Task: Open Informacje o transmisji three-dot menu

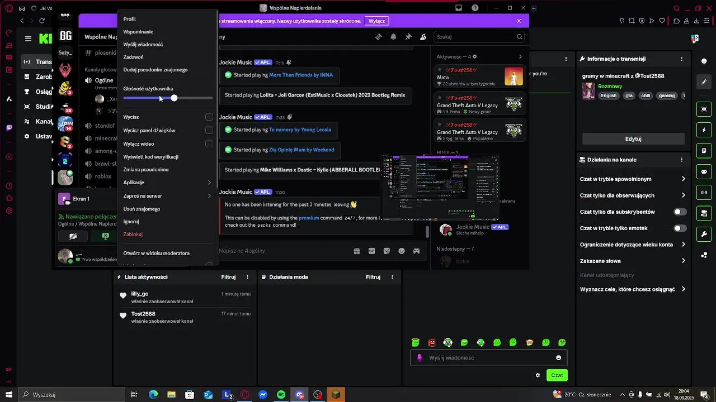Action: 681,59
